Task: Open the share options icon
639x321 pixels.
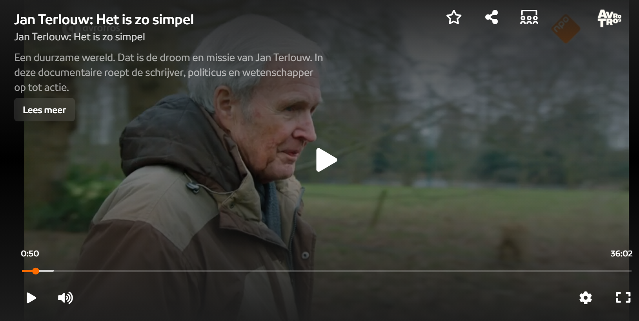Action: tap(492, 17)
